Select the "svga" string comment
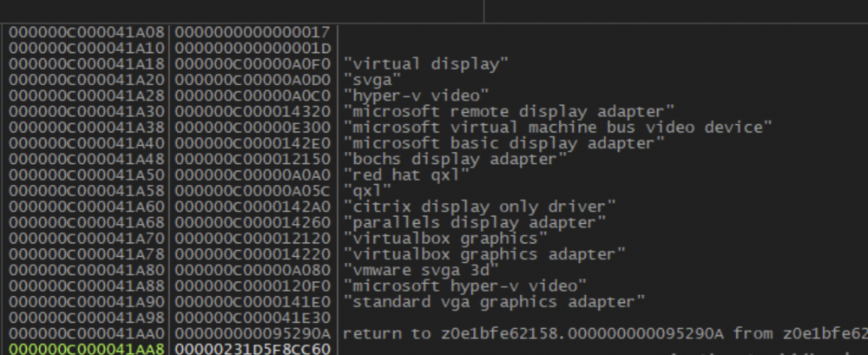Viewport: 868px width, 355px height. [372, 80]
